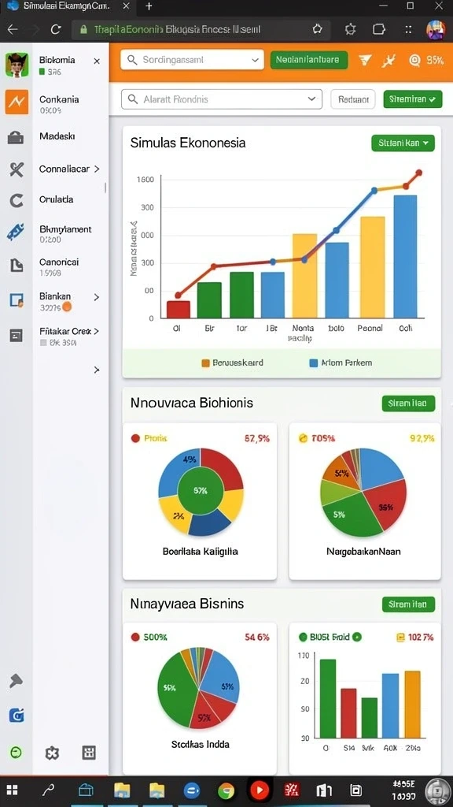This screenshot has width=453, height=807.
Task: Click the filter funnel icon in the orange bar
Action: pos(365,60)
